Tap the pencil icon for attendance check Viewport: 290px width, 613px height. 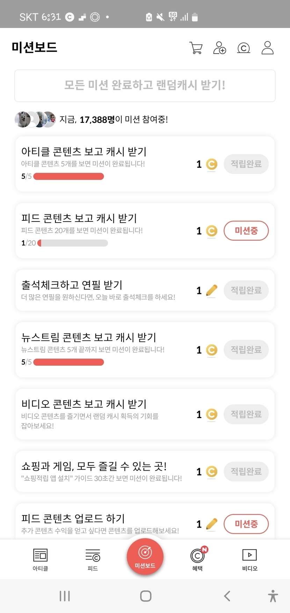(211, 290)
